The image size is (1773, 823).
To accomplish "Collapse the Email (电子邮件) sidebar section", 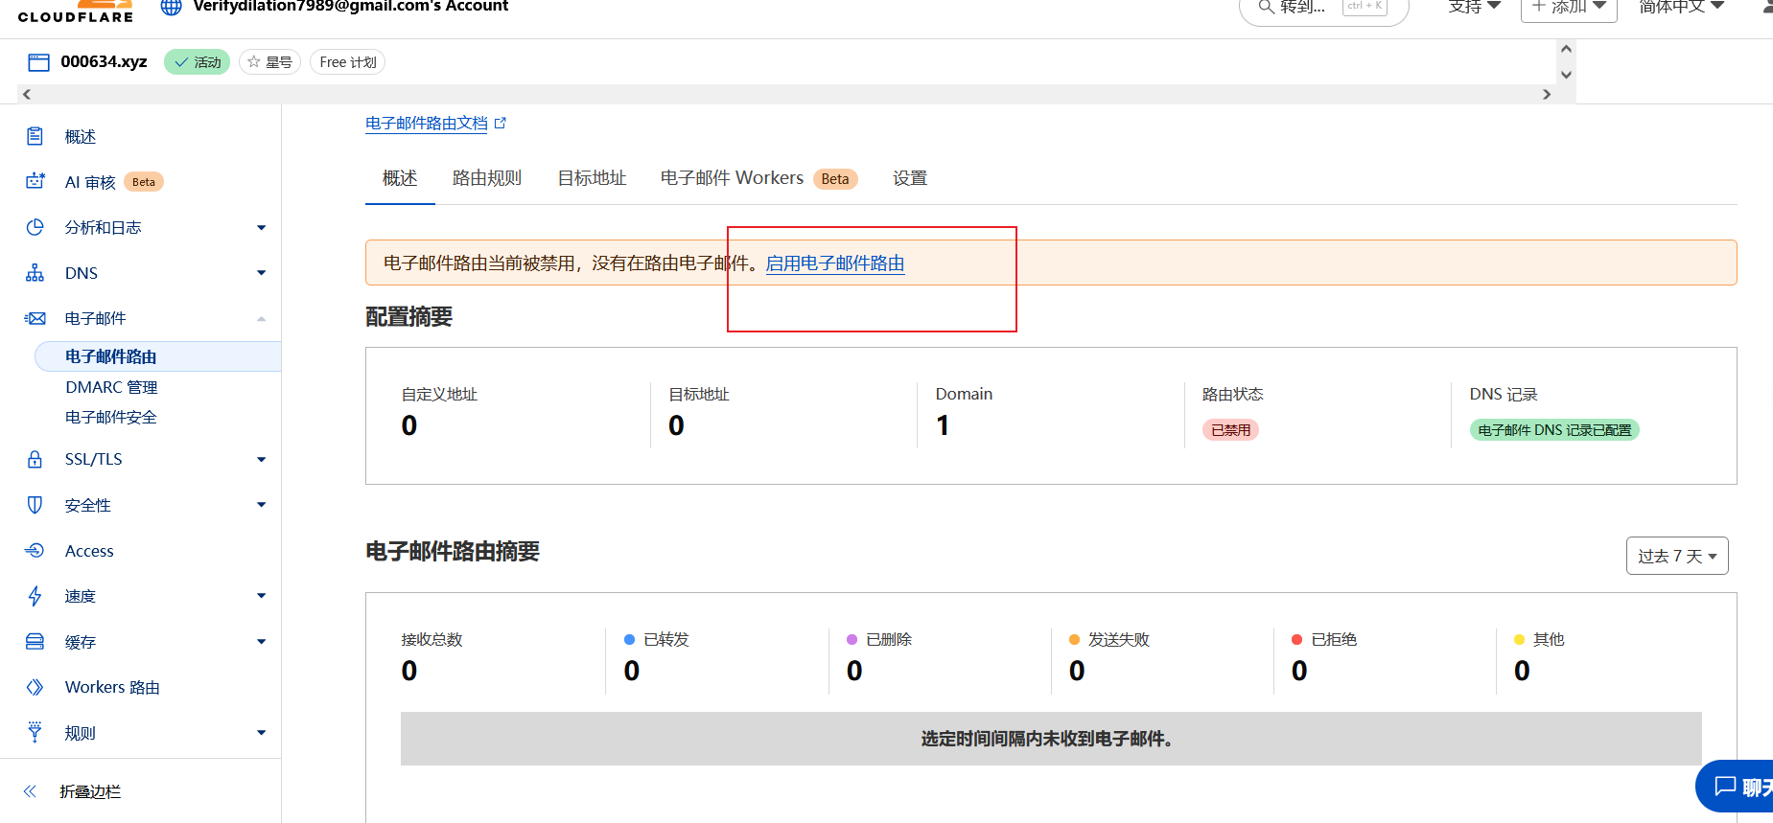I will [x=261, y=319].
